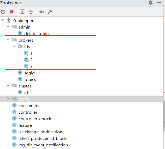The height and width of the screenshot is (149, 165).
Task: Click the Refresh icon in Zookeeper toolbar
Action: click(x=3, y=12)
